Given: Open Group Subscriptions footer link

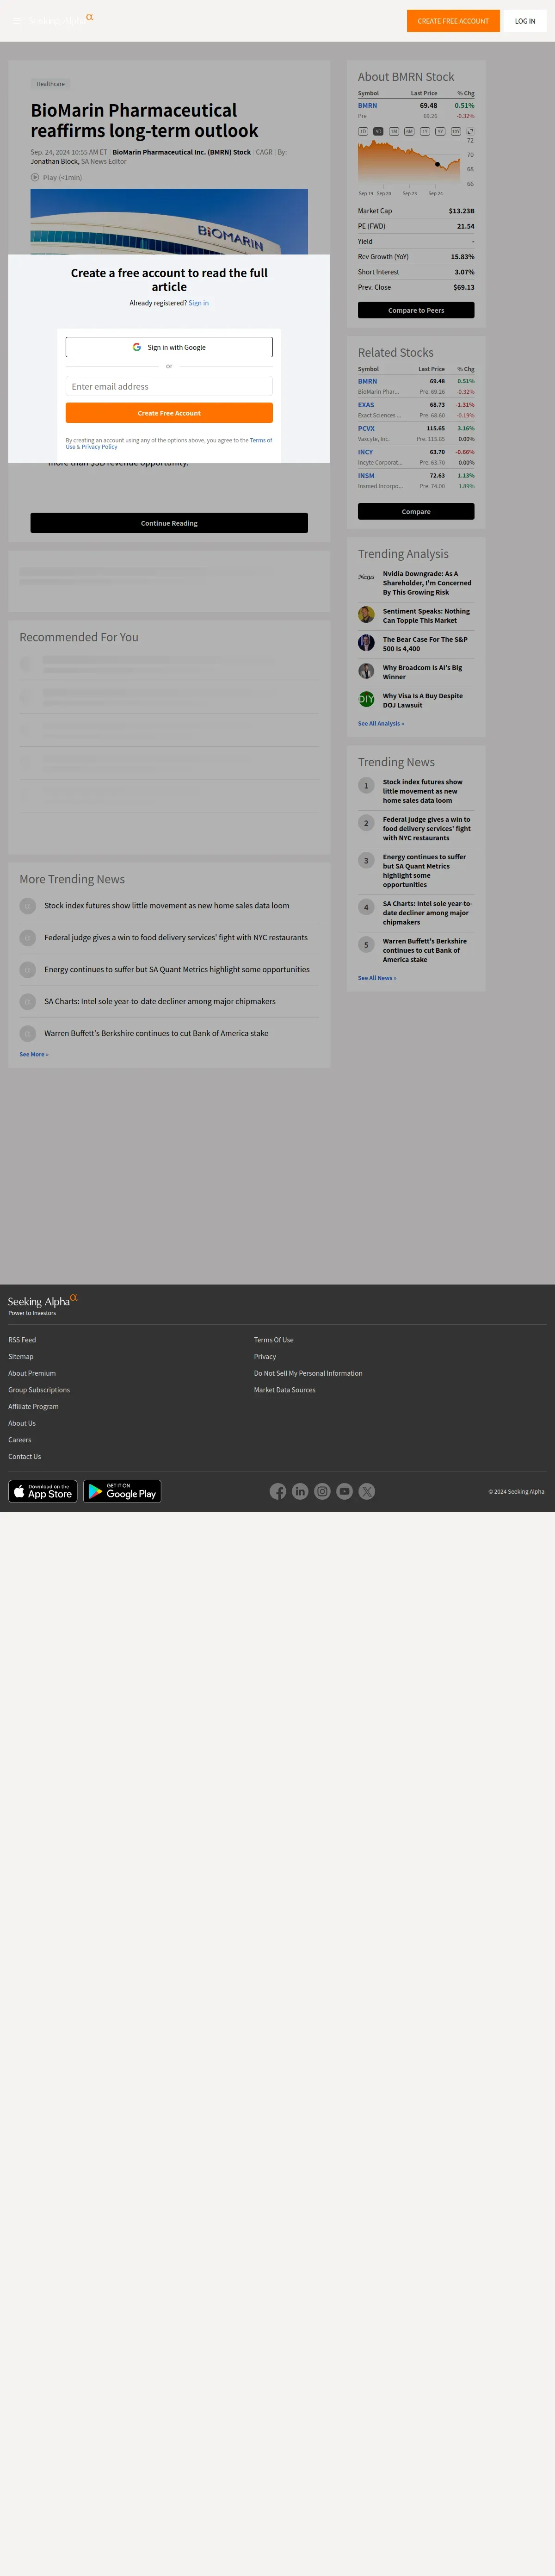Looking at the screenshot, I should coord(39,1390).
